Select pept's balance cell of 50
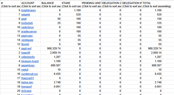The width and height of the screenshot is (174, 95). click(x=51, y=19)
